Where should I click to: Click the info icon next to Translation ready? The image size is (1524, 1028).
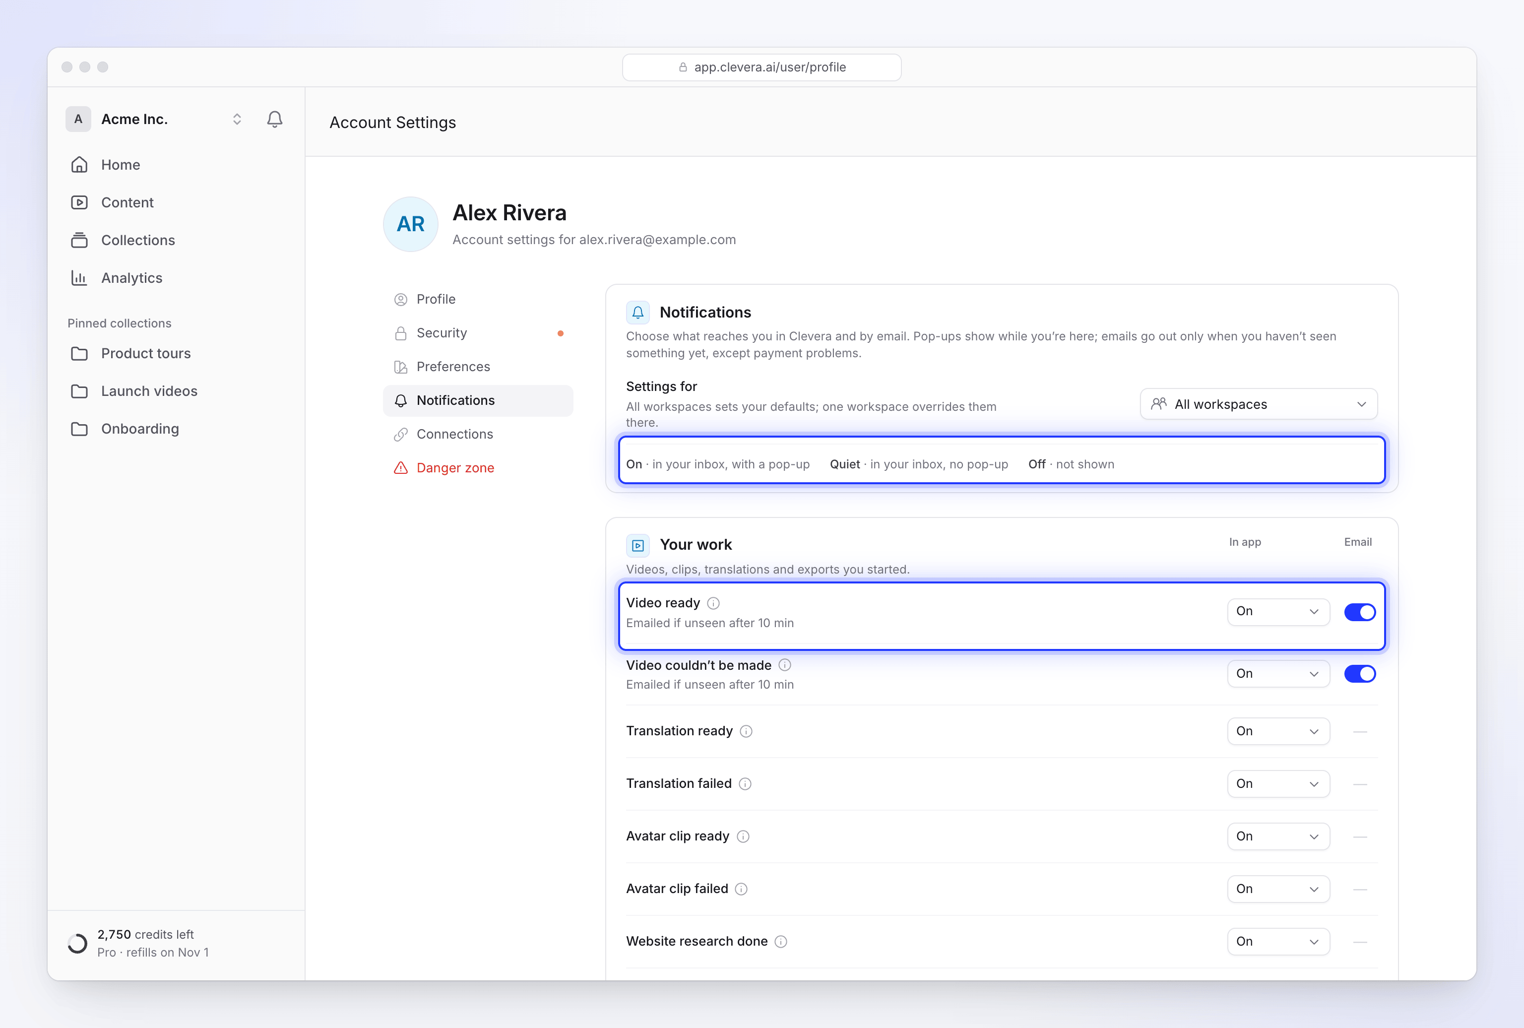coord(746,732)
